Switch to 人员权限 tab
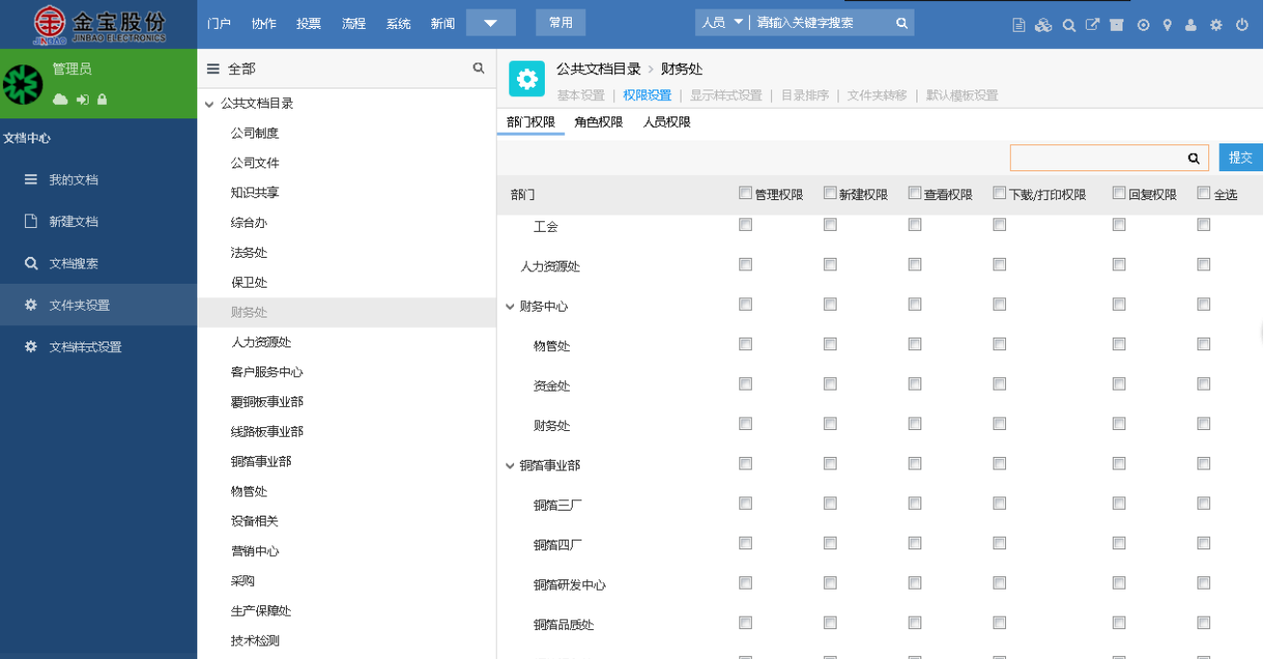The image size is (1264, 659). tap(667, 122)
